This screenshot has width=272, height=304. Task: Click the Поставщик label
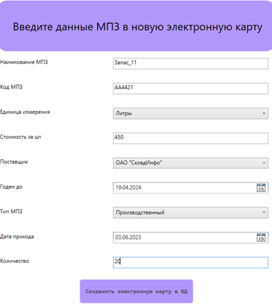[14, 162]
